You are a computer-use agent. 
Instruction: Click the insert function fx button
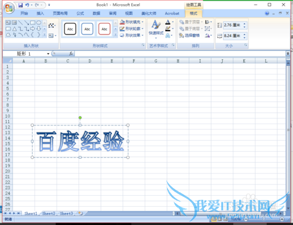click(71, 53)
